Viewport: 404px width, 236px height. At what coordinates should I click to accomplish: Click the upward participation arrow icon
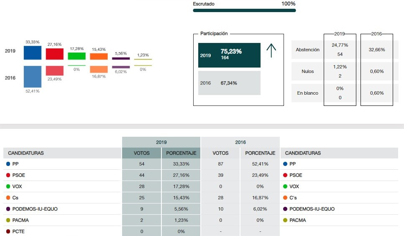click(x=271, y=50)
